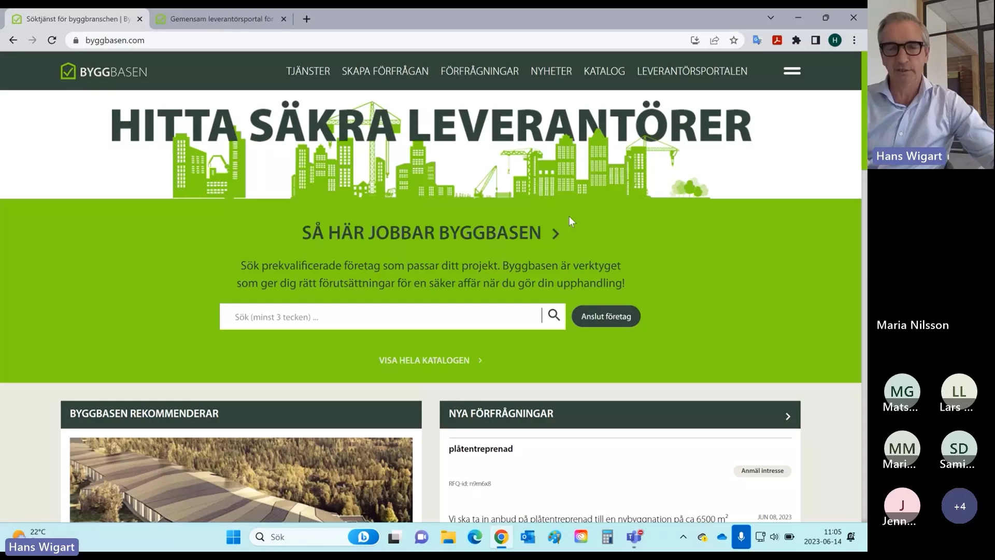Open File Explorer from the taskbar
Image resolution: width=995 pixels, height=560 pixels.
(x=448, y=537)
